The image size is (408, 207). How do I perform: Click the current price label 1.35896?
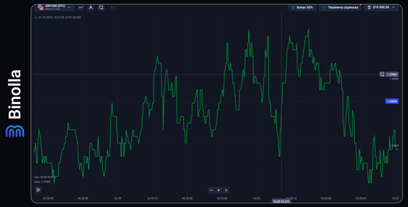click(392, 101)
